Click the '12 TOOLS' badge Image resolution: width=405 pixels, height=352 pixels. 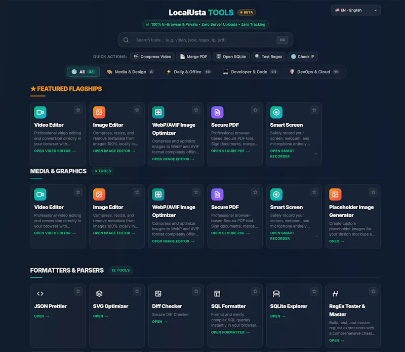(x=120, y=270)
